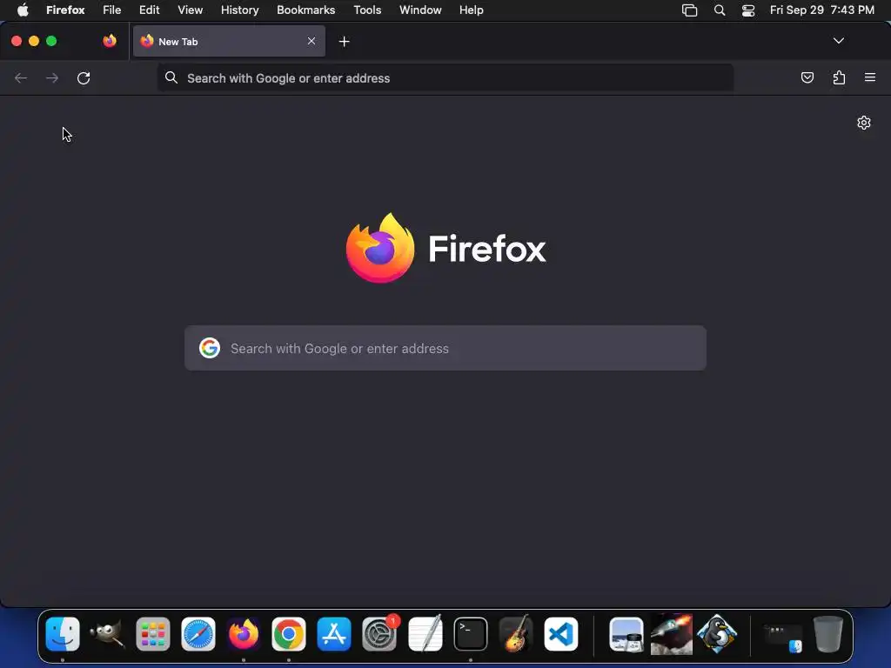Launch GIMP from the Dock

coord(107,634)
